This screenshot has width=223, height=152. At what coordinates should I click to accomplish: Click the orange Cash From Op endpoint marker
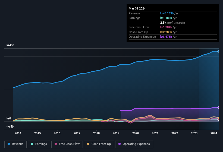coord(218,118)
